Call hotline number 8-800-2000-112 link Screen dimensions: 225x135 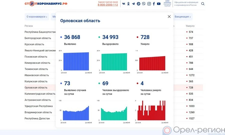(x=108, y=5)
